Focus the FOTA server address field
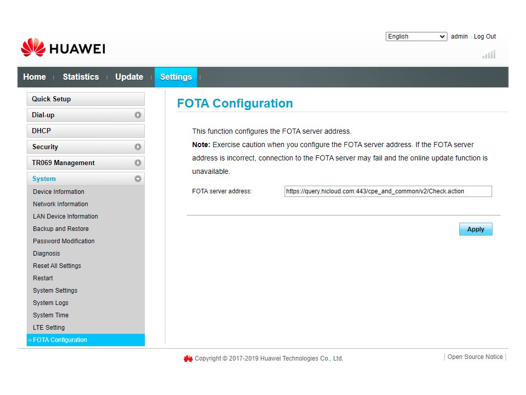The height and width of the screenshot is (395, 526). click(x=388, y=191)
